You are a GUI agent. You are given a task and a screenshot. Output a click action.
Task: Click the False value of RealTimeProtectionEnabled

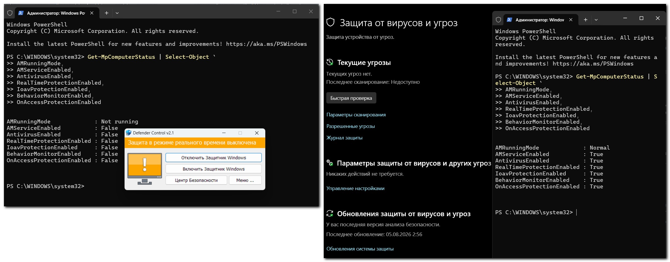coord(109,141)
